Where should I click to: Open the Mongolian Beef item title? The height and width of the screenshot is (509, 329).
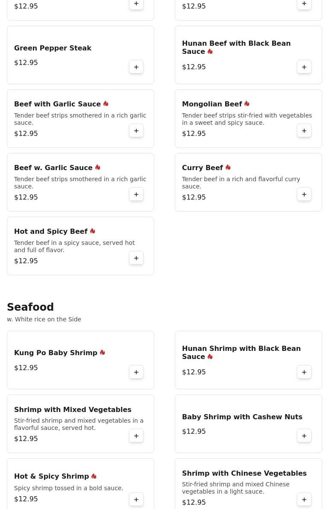click(x=212, y=104)
